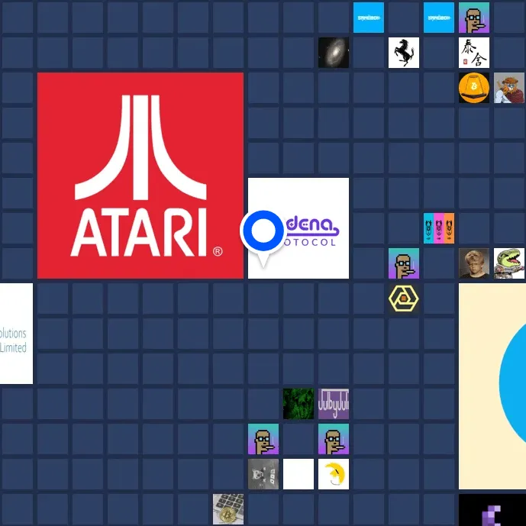The height and width of the screenshot is (526, 526).
Task: Open the cream estate with the blue circle
Action: 492,386
